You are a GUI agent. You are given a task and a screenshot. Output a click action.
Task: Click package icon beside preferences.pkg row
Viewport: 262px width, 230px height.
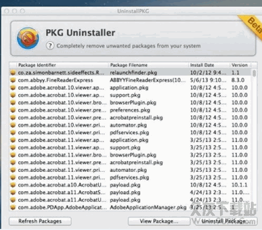click(13, 110)
